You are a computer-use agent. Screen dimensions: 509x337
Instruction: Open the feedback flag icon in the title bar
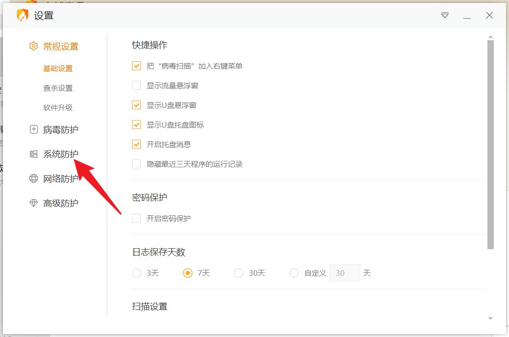coord(444,15)
